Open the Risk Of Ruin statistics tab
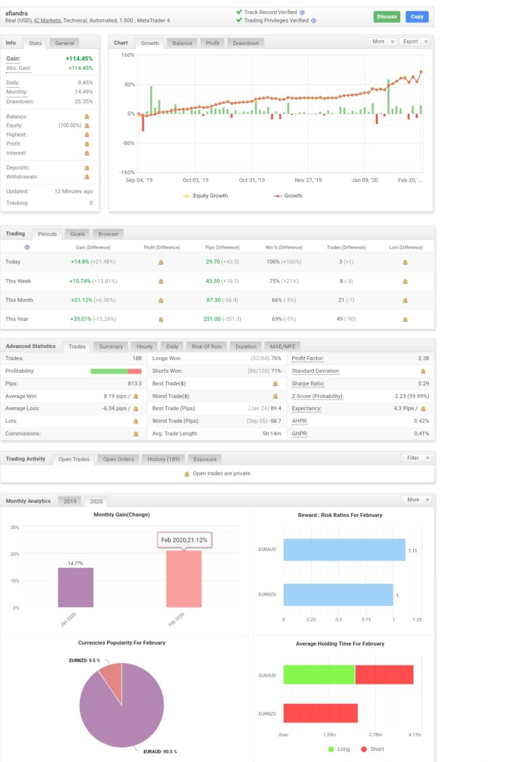This screenshot has height=762, width=521. (207, 347)
